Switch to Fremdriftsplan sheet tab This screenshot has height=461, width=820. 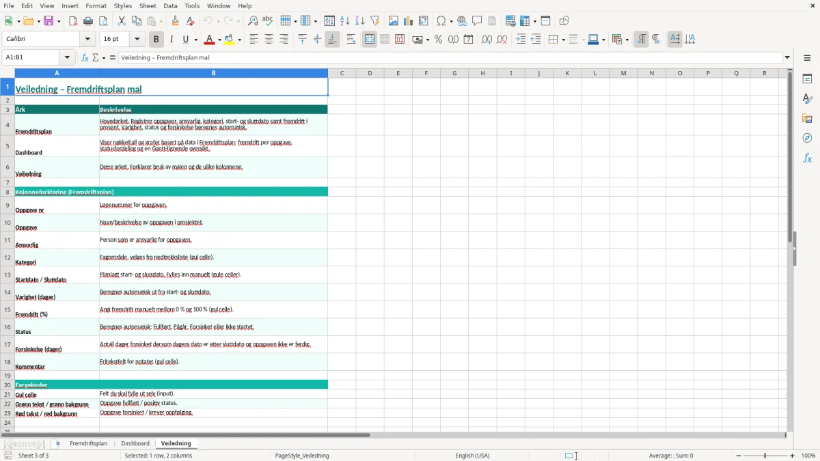tap(89, 443)
